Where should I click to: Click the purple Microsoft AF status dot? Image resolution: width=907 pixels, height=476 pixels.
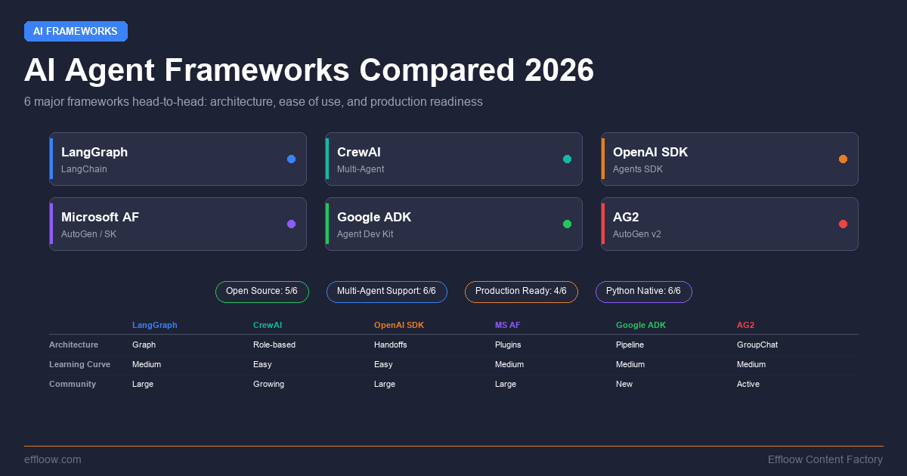291,224
